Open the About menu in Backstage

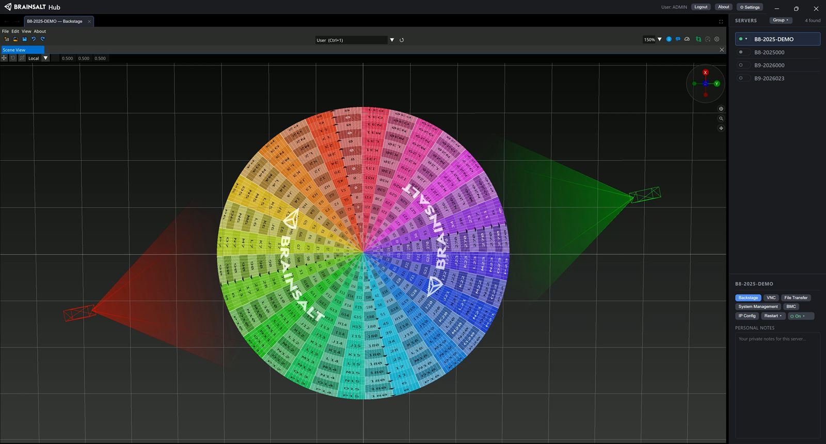(40, 31)
